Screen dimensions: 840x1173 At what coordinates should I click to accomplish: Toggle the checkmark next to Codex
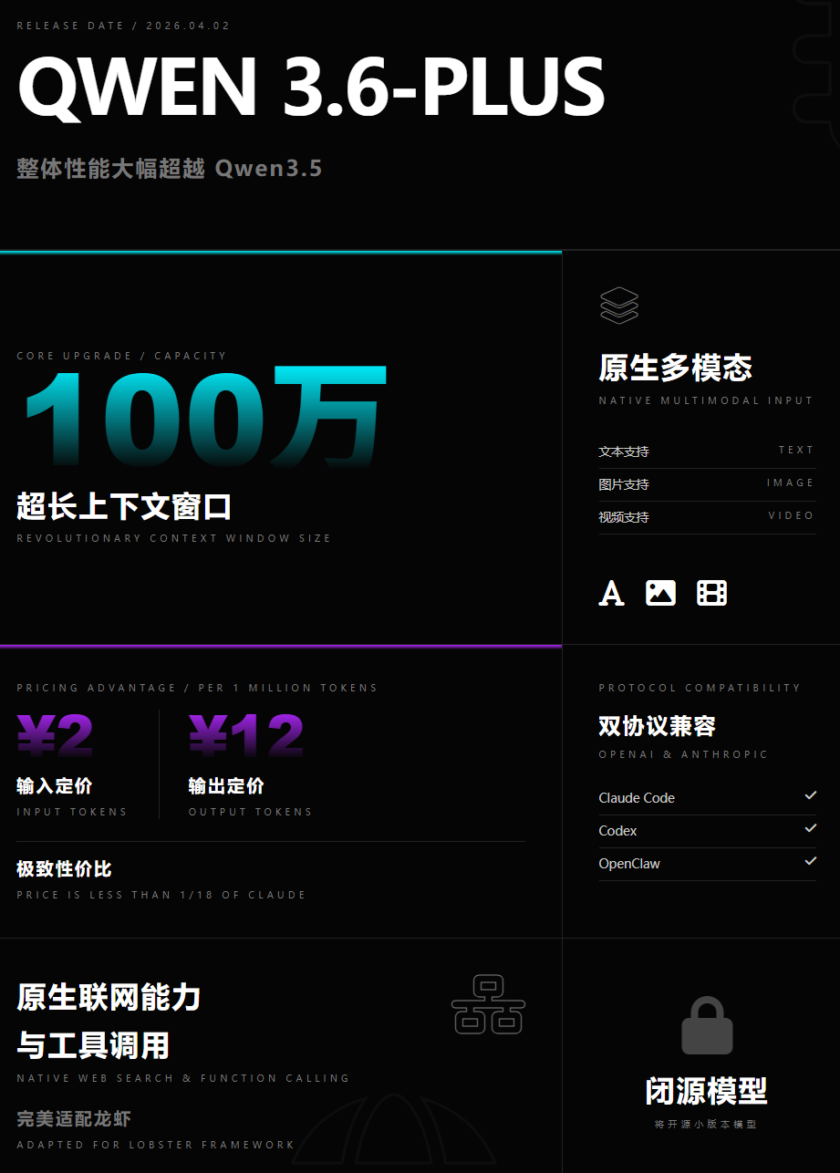click(811, 828)
